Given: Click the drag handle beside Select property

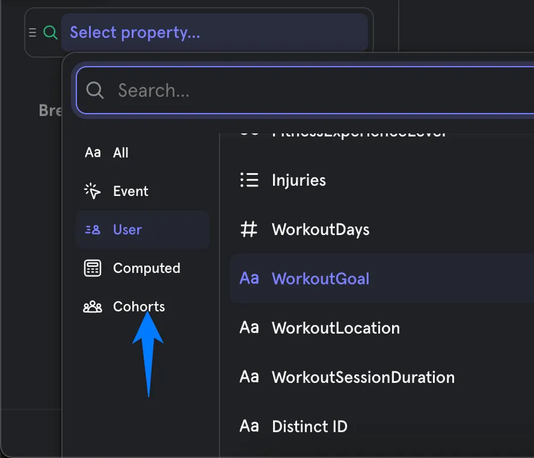Looking at the screenshot, I should (33, 32).
